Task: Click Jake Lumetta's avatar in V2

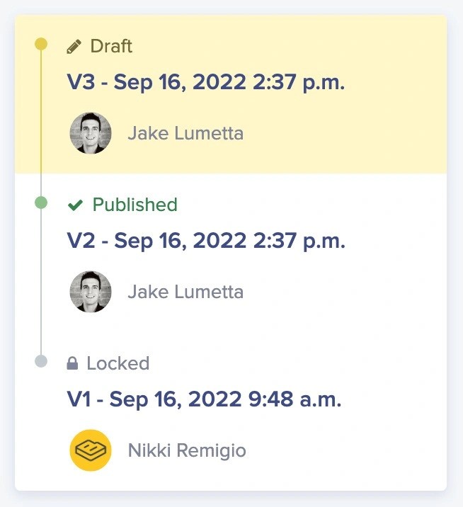Action: (90, 292)
